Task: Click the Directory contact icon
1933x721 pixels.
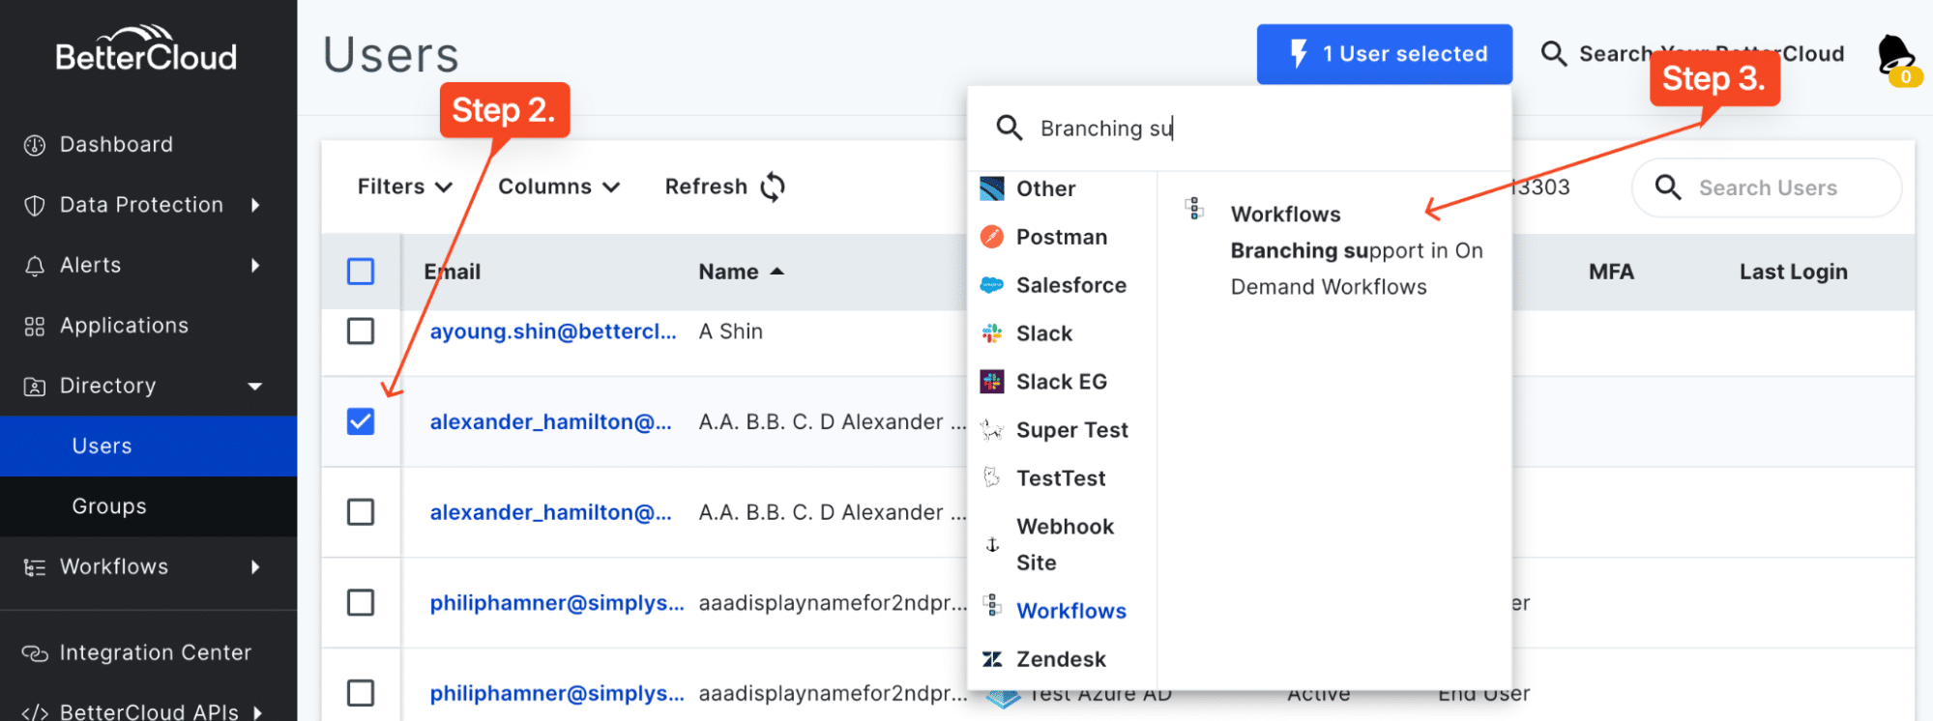Action: [35, 386]
